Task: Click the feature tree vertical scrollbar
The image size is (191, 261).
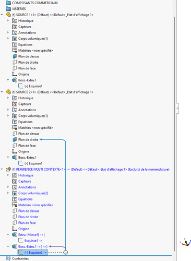Action: pyautogui.click(x=175, y=134)
